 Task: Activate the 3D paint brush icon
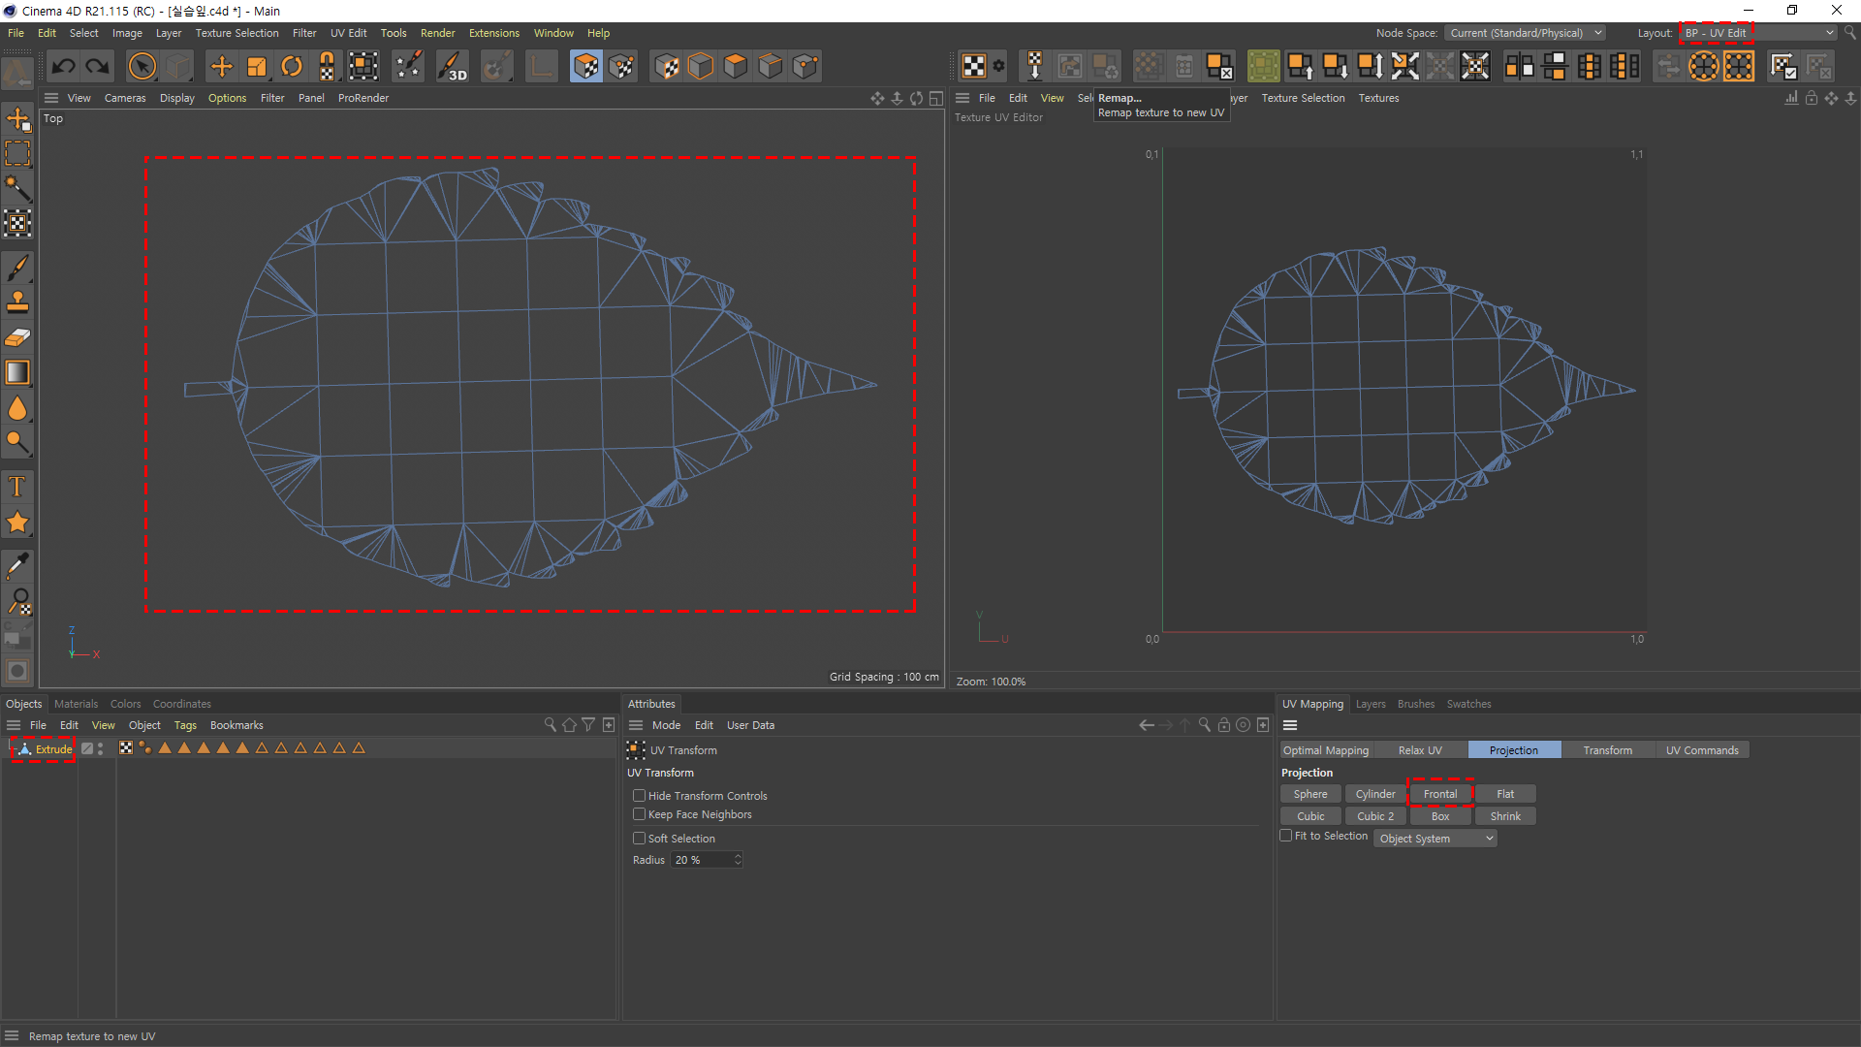point(452,66)
